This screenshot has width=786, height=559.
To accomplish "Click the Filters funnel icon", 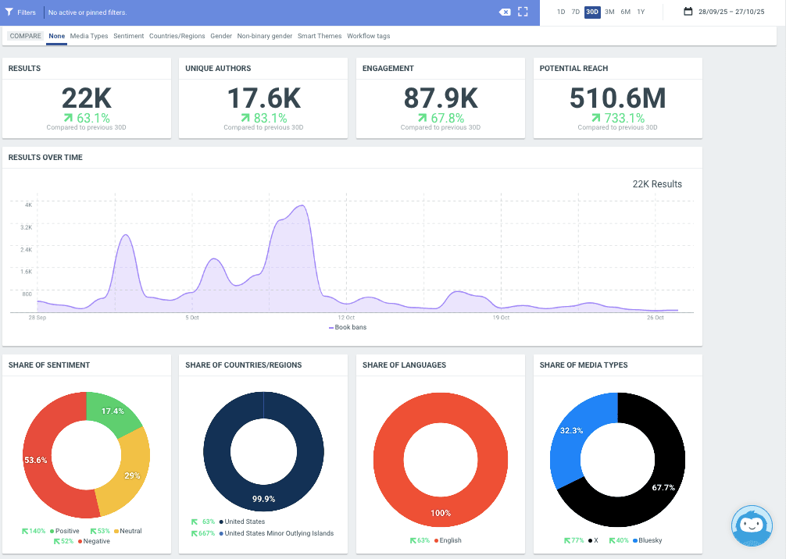I will [x=9, y=12].
